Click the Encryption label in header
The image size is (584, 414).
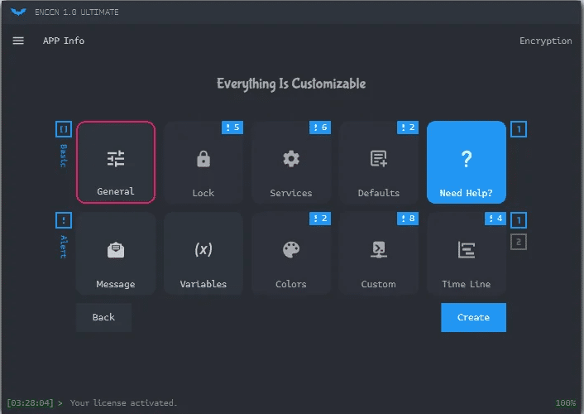click(x=545, y=41)
